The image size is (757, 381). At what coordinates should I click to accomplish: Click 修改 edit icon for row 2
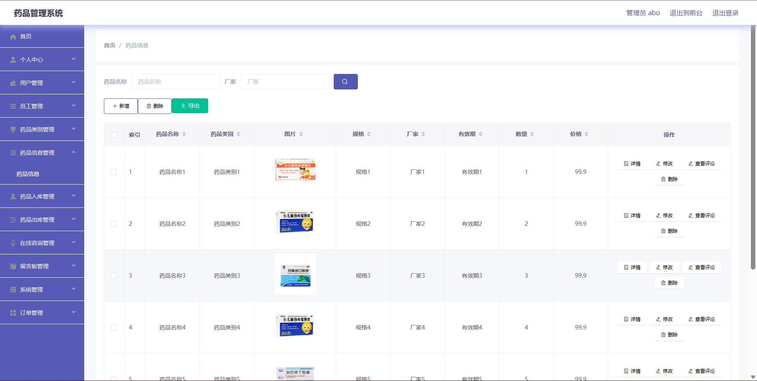tap(658, 216)
